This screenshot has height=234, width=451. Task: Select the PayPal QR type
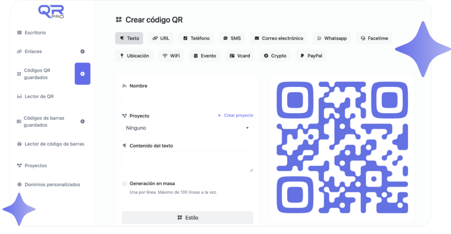tap(311, 56)
